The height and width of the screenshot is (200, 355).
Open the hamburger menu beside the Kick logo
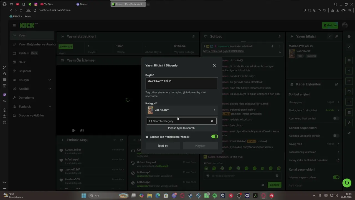pyautogui.click(x=14, y=25)
